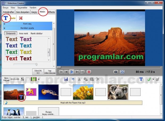Undo last action with blue arrow
The width and height of the screenshot is (165, 121).
[x=73, y=79]
